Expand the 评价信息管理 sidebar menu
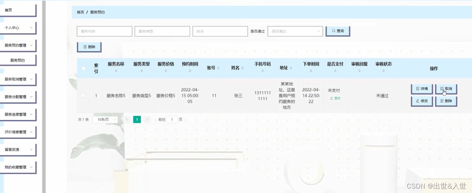 pyautogui.click(x=18, y=132)
